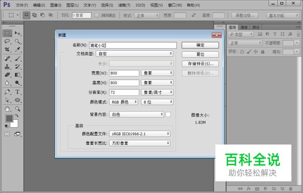Click the link layers icon in Layers panel
Viewport: 303px width, 193px height.
pos(240,188)
